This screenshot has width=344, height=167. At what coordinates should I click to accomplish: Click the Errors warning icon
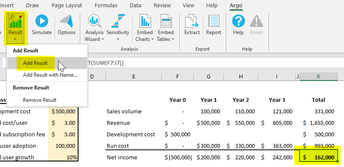pyautogui.click(x=256, y=21)
